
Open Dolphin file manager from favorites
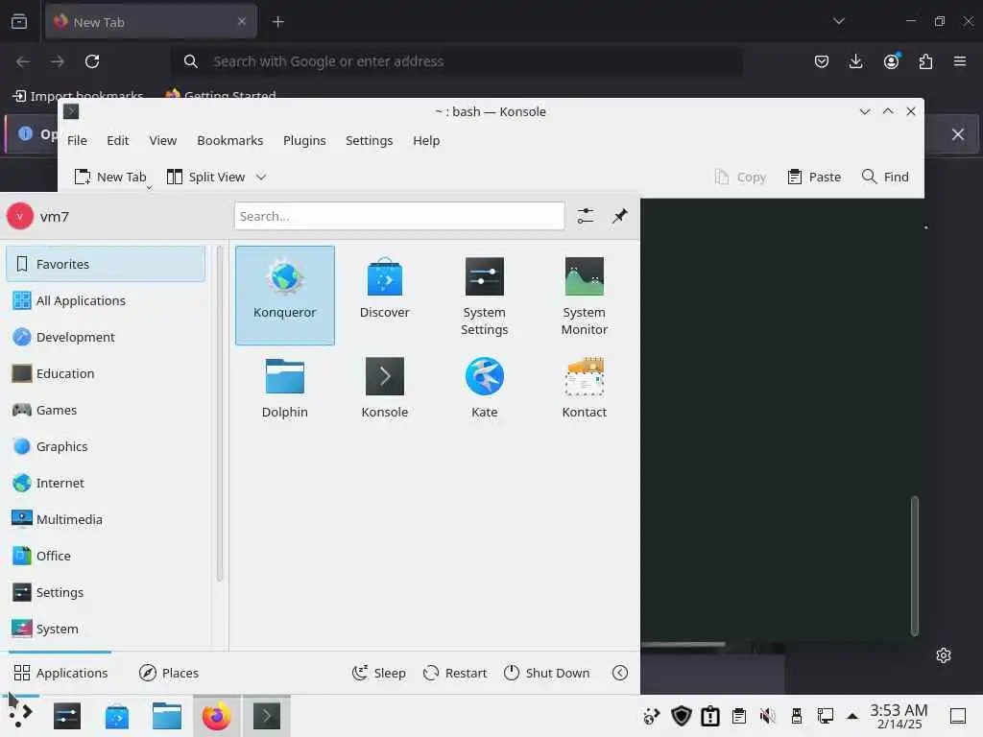coord(284,389)
